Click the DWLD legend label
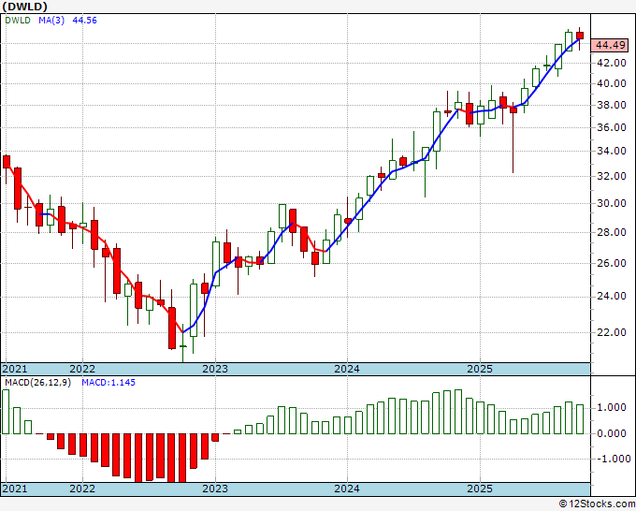Screen dimensions: 636x511 [x=18, y=21]
